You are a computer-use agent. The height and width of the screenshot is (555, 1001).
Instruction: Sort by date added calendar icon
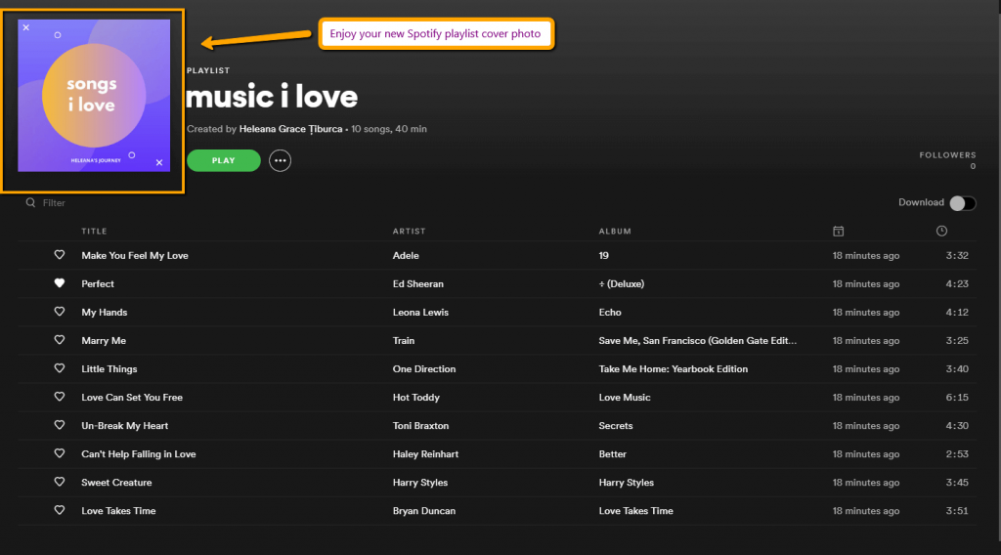click(x=838, y=231)
